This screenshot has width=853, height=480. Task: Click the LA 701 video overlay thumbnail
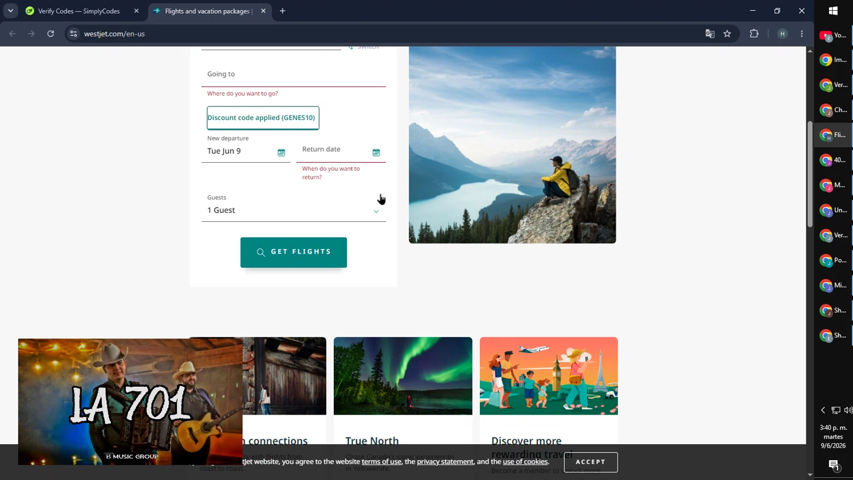pyautogui.click(x=130, y=402)
